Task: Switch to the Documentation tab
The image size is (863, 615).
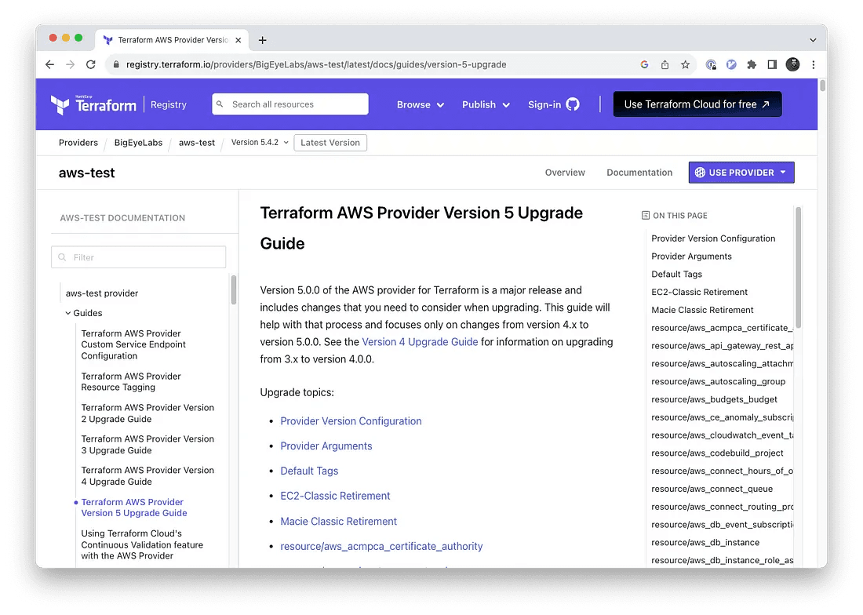Action: pyautogui.click(x=639, y=172)
